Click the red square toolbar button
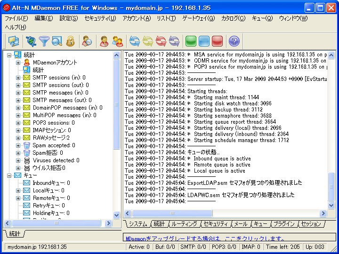Image resolution: width=339 pixels, height=254 pixels. click(x=217, y=41)
